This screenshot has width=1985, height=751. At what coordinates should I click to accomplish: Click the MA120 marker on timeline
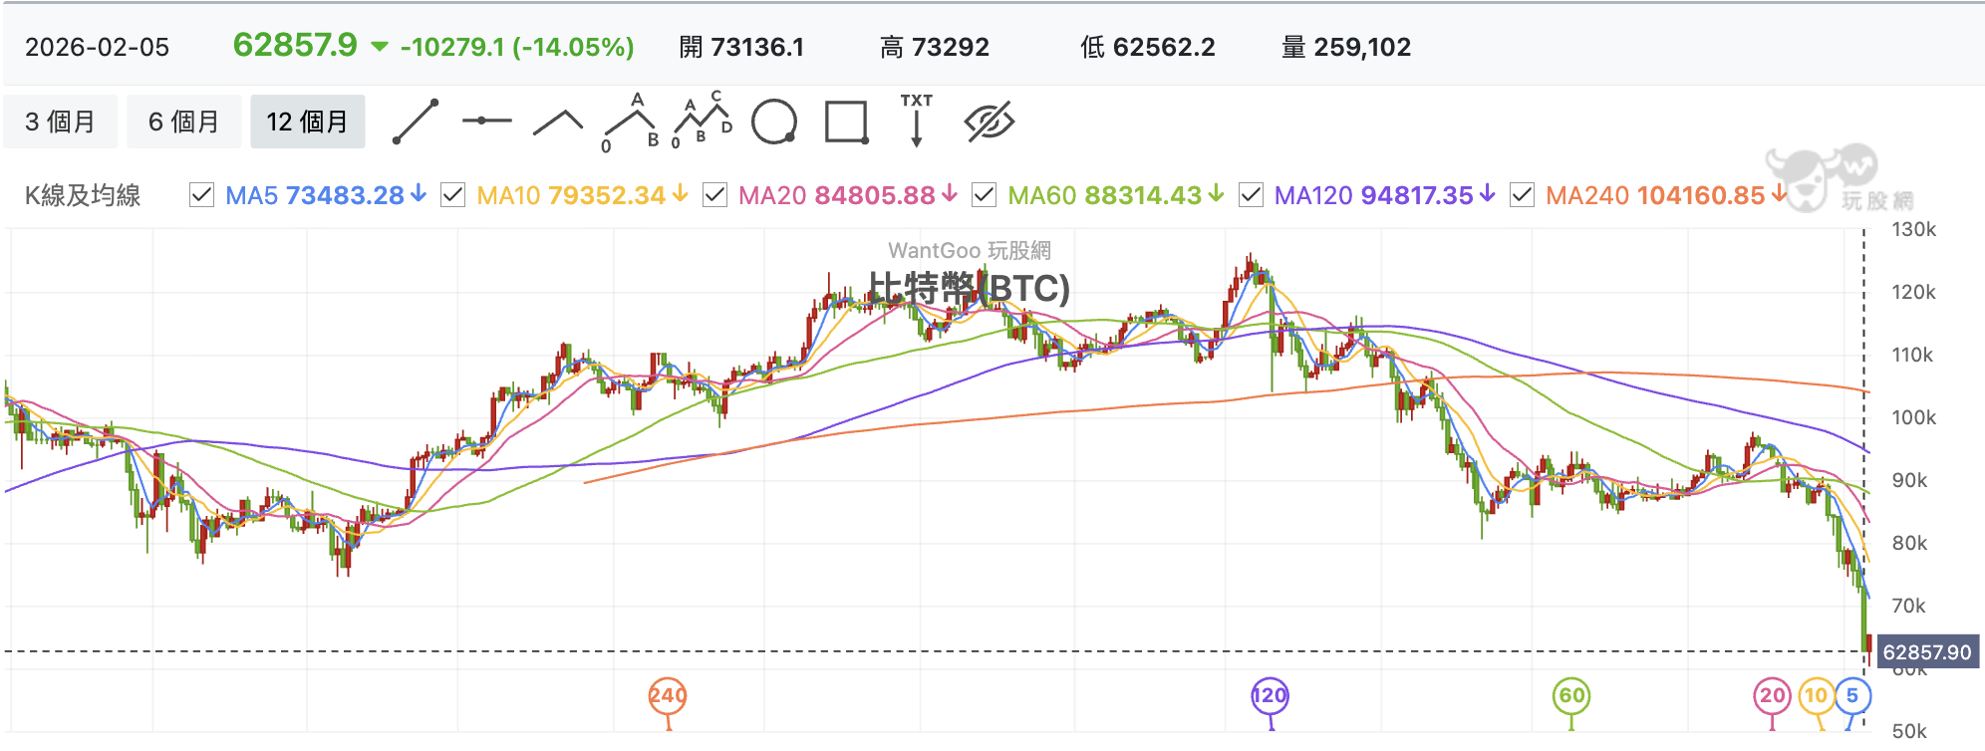pos(1270,695)
